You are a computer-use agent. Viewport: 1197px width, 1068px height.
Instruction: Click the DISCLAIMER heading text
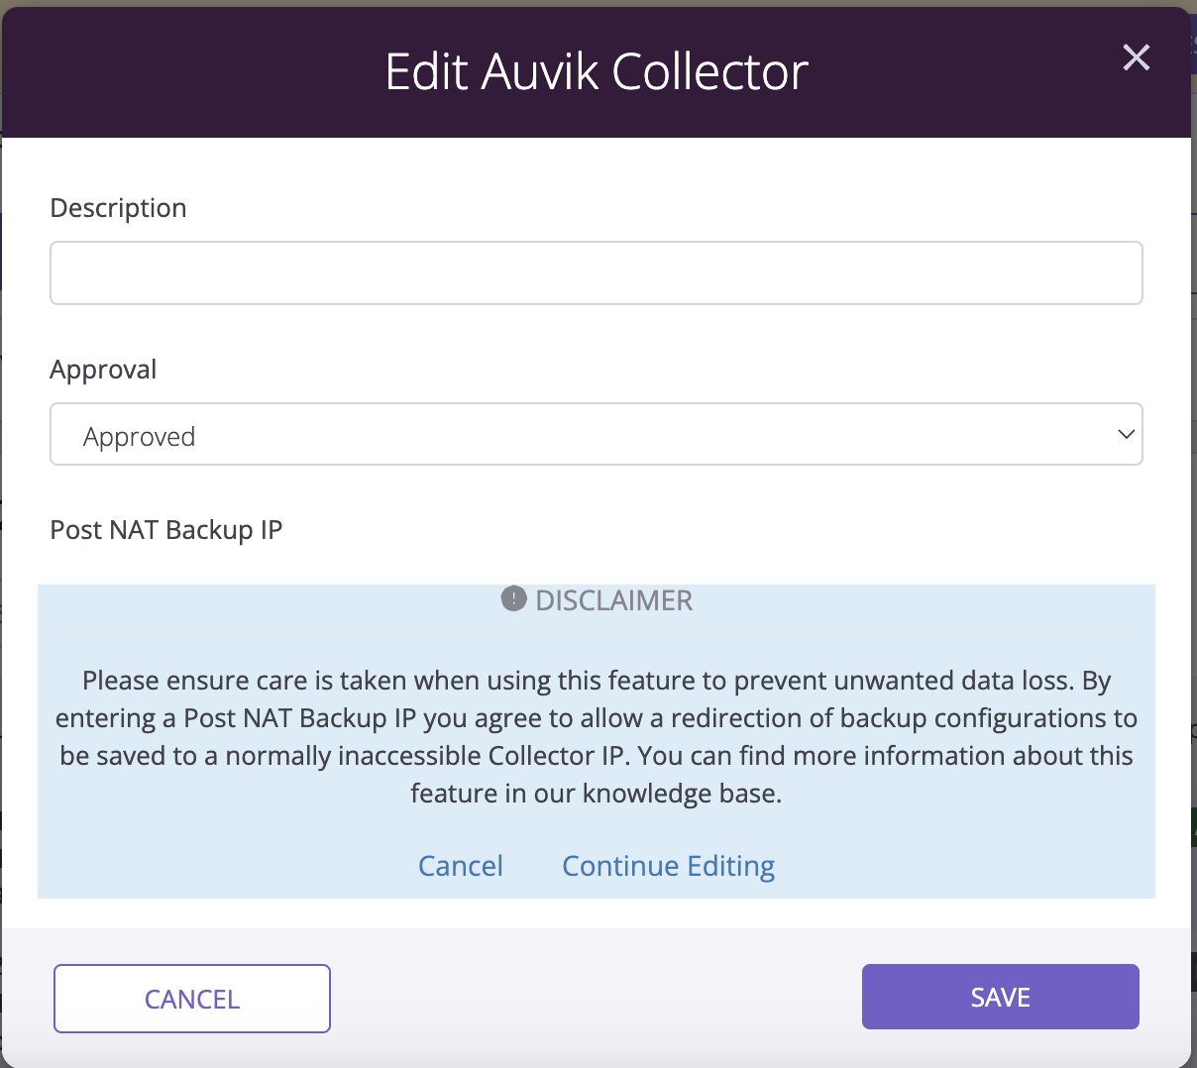point(613,600)
